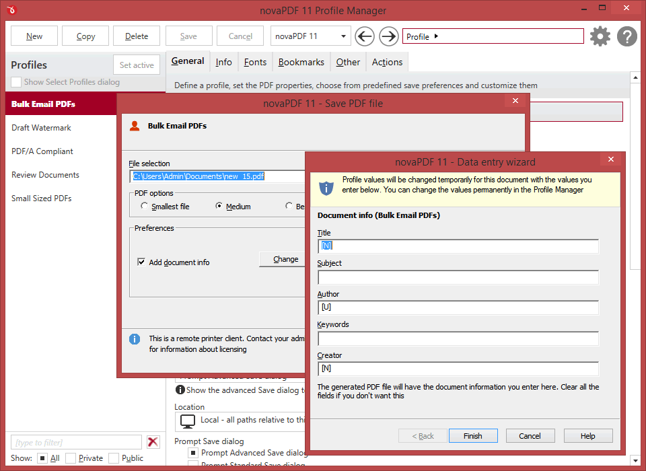Click the novaPDF logo icon in title bar
This screenshot has width=646, height=471.
[x=11, y=9]
